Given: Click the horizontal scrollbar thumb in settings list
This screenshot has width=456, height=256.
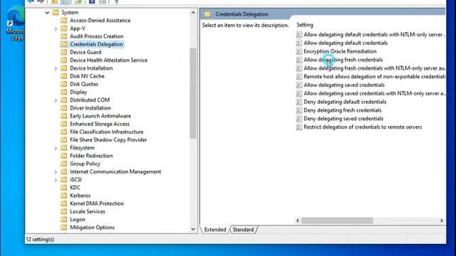Looking at the screenshot, I should click(x=337, y=220).
